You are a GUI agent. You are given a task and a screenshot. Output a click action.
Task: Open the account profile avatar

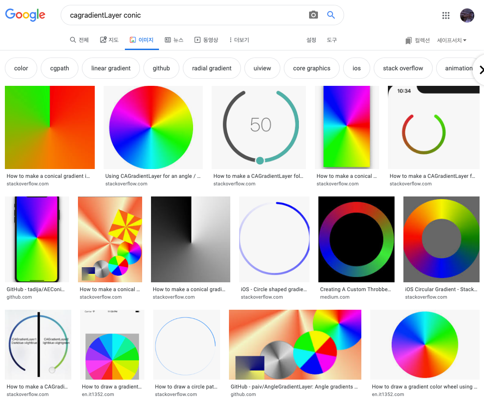tap(467, 15)
